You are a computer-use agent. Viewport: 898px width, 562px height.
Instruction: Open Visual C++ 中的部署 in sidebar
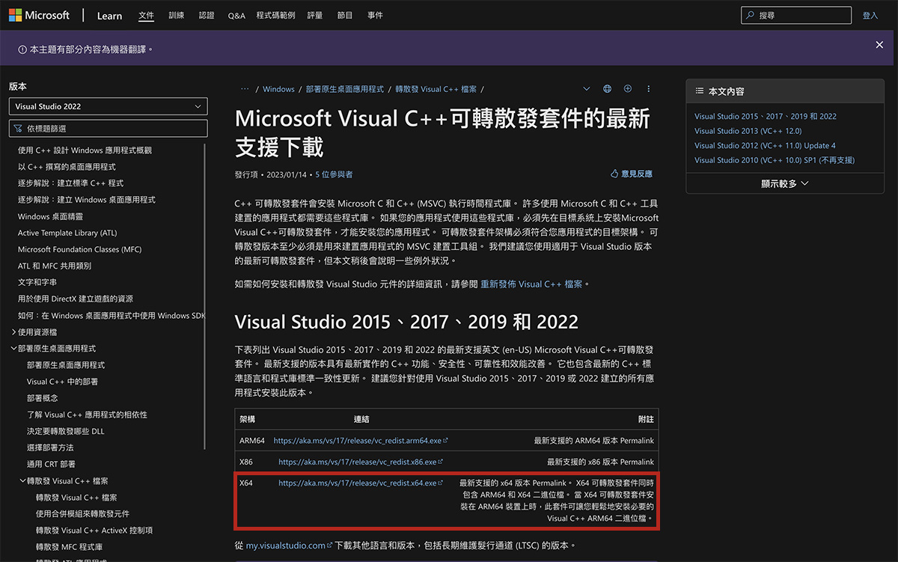62,381
